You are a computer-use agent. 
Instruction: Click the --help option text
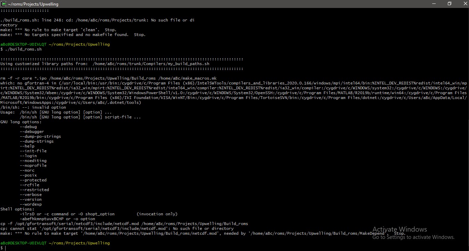point(27,146)
